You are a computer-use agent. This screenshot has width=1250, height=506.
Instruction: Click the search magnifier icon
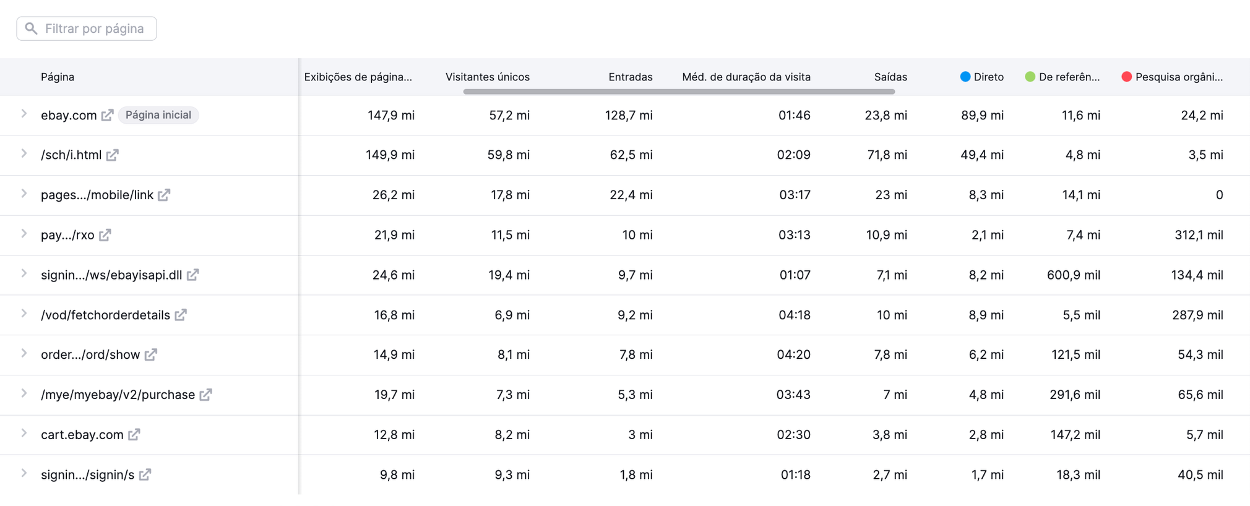[31, 28]
